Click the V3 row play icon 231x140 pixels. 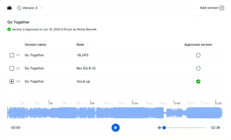coord(12,81)
